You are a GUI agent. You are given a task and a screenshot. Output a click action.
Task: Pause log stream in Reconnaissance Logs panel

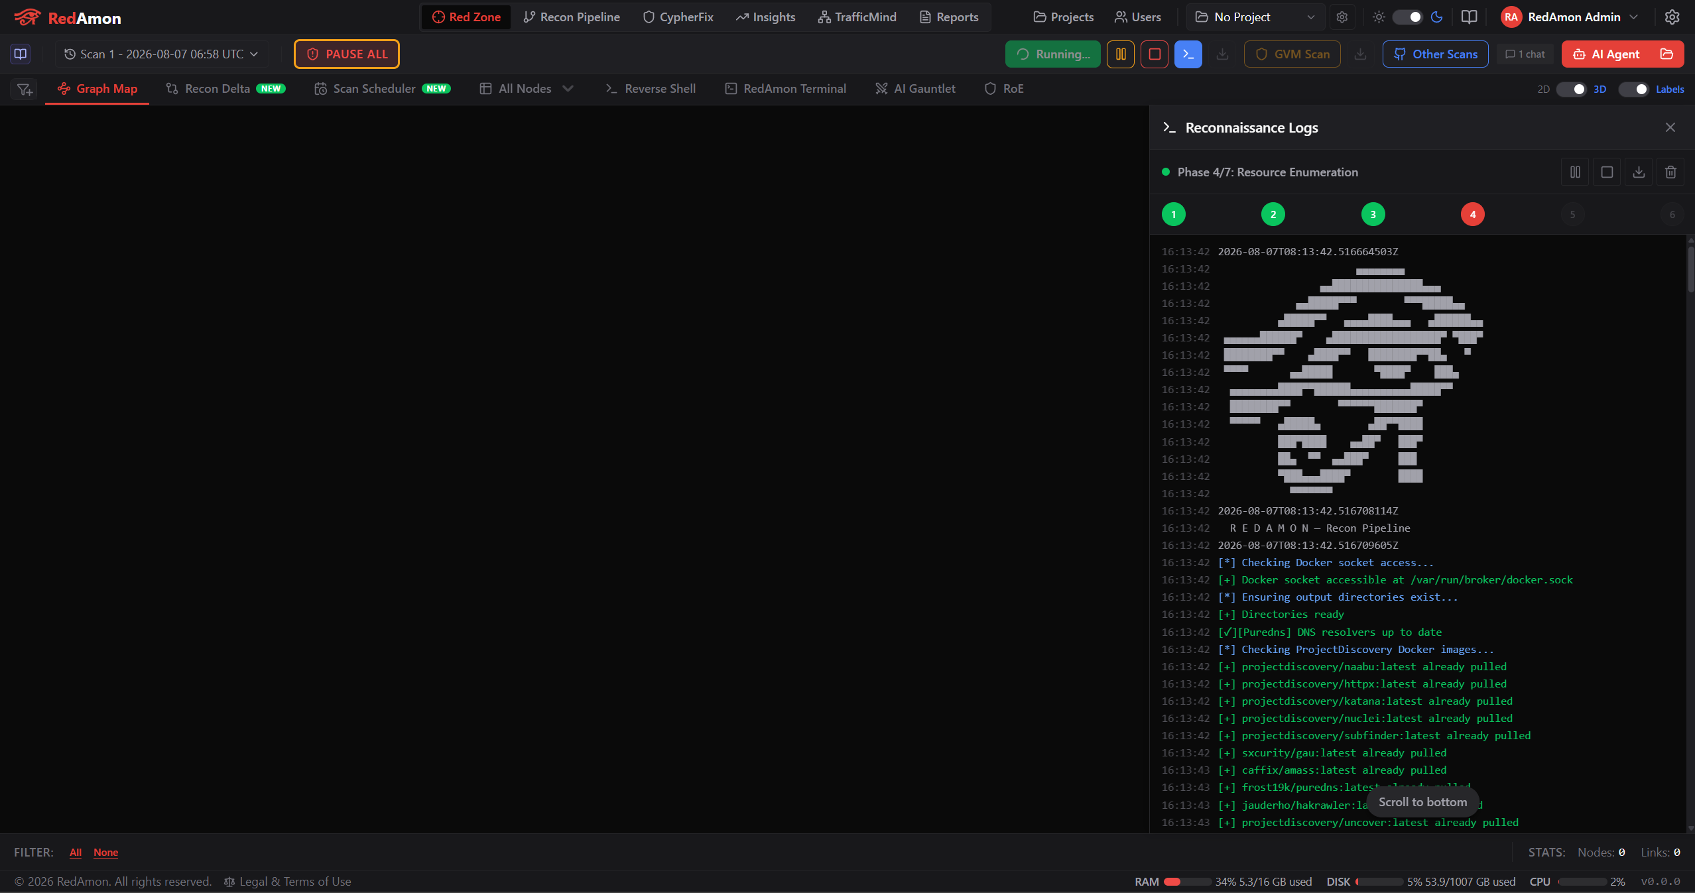coord(1575,172)
